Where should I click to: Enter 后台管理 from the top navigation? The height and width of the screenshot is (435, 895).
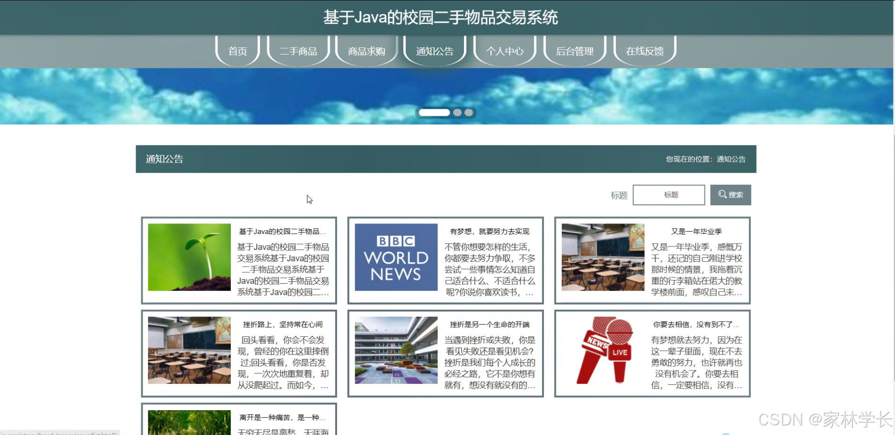(575, 51)
